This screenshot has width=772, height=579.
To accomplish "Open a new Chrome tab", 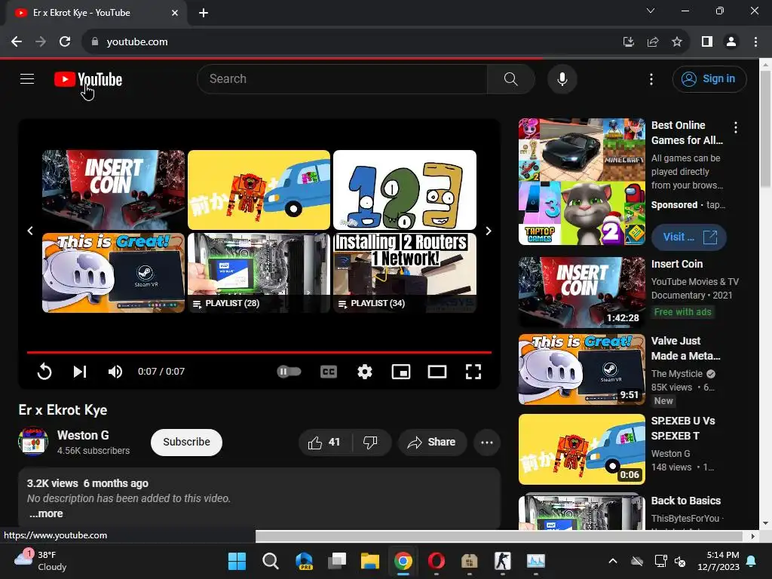I will 204,13.
